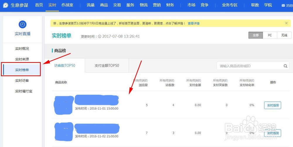Click 发布时间：2016-11-02 21:00:00 text

point(97,136)
